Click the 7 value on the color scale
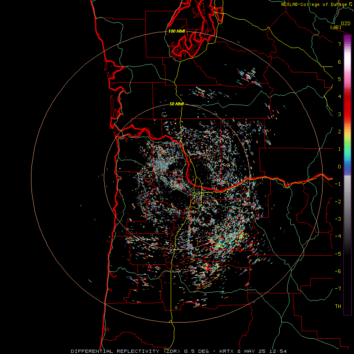Image resolution: width=354 pixels, height=354 pixels. [x=339, y=44]
